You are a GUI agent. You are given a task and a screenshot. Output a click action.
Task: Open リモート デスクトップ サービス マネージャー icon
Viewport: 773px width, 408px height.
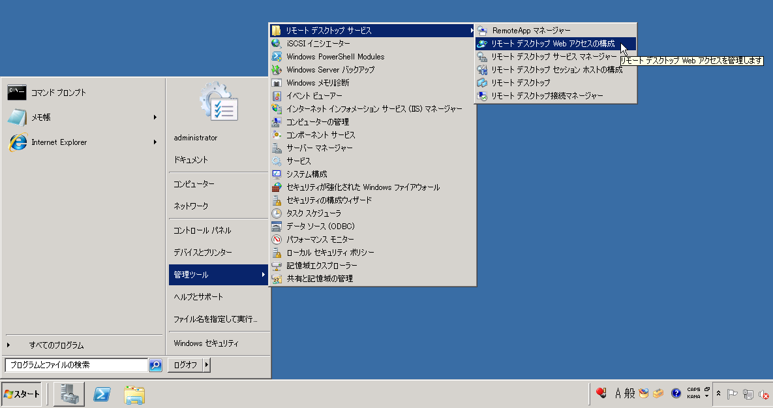coord(482,57)
